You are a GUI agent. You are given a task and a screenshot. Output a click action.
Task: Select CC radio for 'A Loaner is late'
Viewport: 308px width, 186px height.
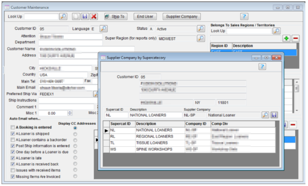pyautogui.click(x=75, y=158)
